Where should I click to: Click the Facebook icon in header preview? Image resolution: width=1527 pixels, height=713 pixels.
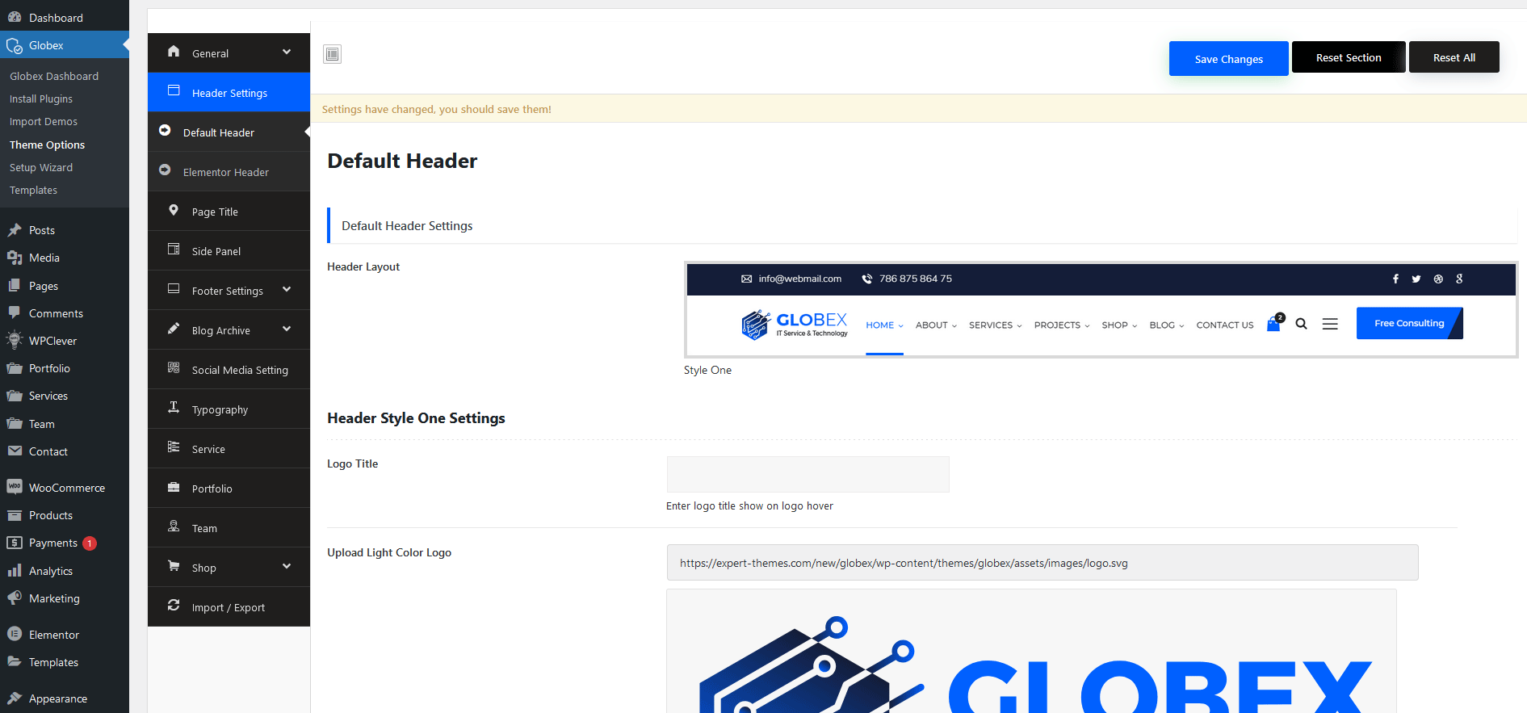click(x=1395, y=279)
